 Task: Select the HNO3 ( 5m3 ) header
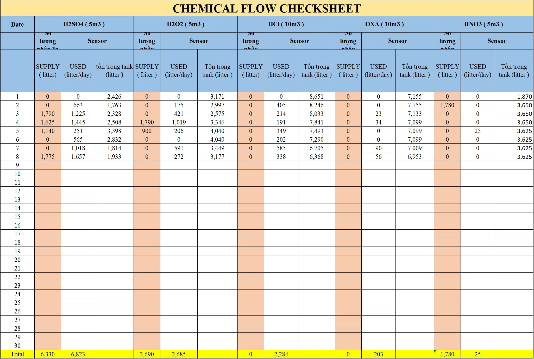click(x=484, y=24)
